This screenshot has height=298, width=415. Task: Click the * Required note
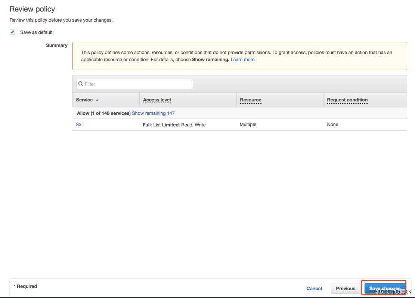[x=25, y=286]
